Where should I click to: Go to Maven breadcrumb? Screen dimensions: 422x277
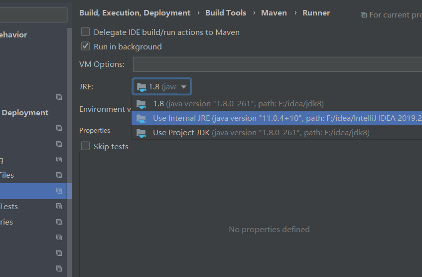point(274,13)
